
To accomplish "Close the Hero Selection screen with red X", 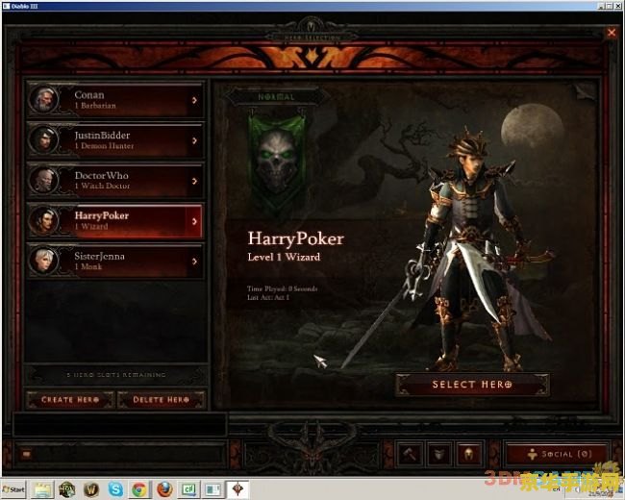I will click(x=612, y=33).
